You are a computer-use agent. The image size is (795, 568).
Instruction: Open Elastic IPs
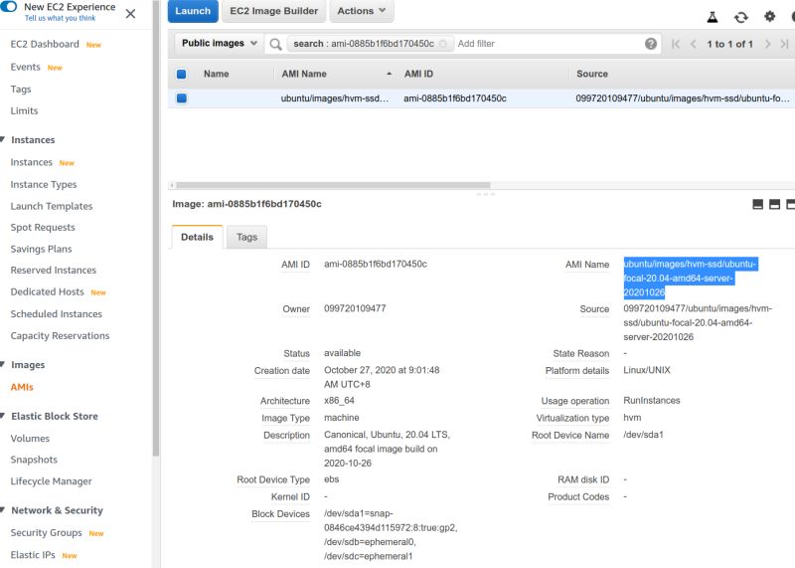[x=33, y=555]
